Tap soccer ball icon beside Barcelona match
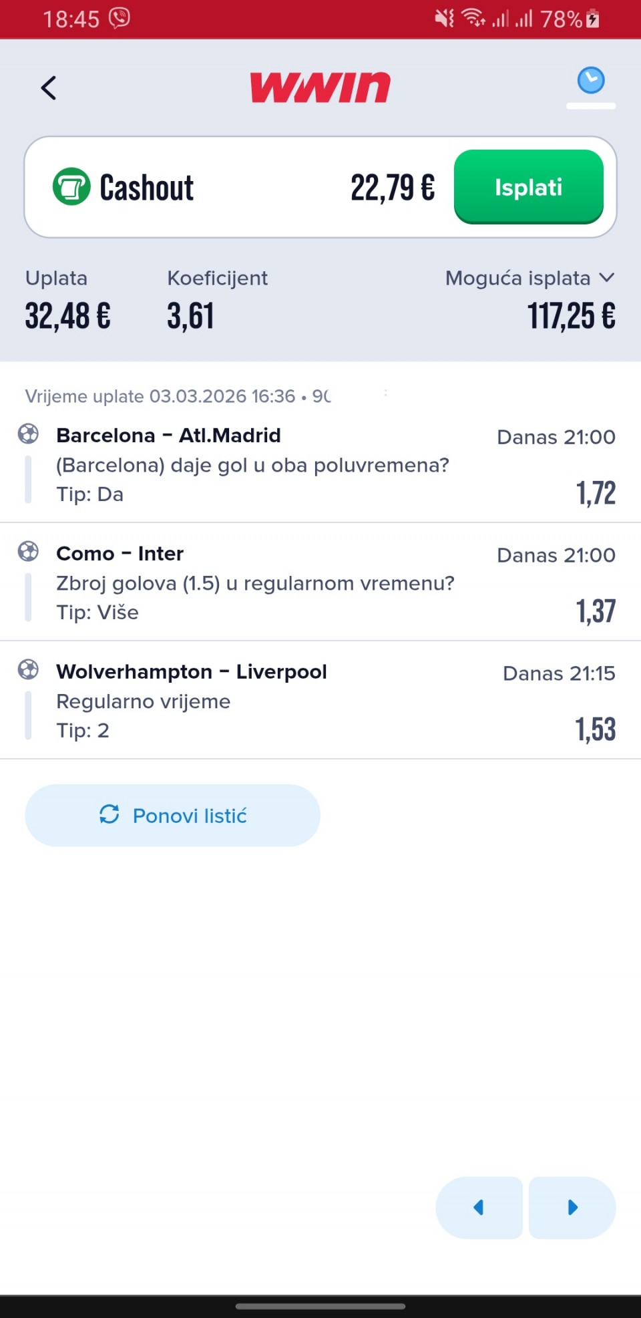This screenshot has height=1318, width=641. pyautogui.click(x=28, y=434)
